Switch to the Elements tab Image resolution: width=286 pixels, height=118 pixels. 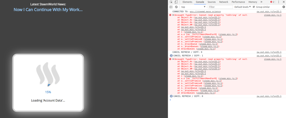click(x=187, y=2)
